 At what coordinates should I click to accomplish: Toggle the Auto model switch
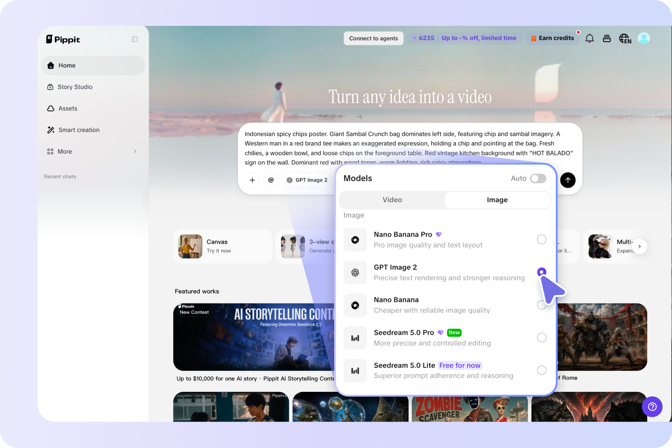(538, 178)
